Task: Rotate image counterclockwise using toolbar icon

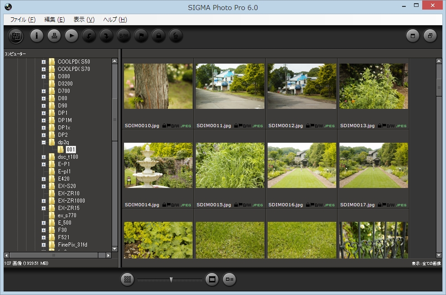Action: click(89, 36)
